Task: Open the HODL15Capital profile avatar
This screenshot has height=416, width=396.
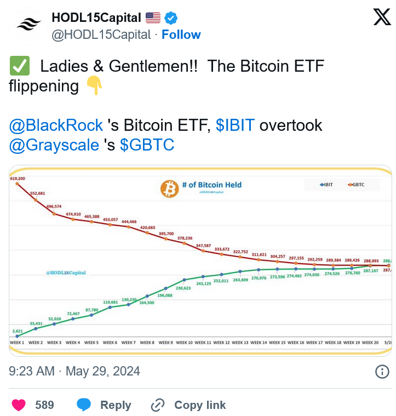Action: (28, 26)
